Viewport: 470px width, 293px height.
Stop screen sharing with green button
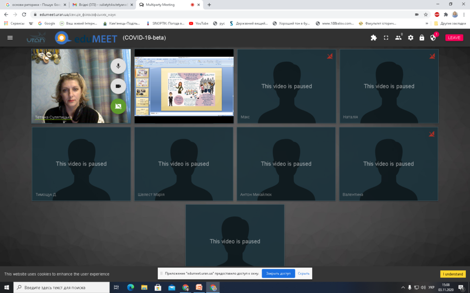[118, 106]
